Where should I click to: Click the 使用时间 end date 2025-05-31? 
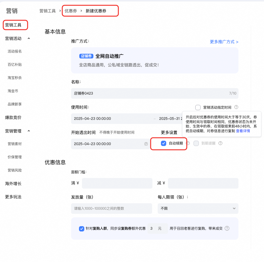170,119
